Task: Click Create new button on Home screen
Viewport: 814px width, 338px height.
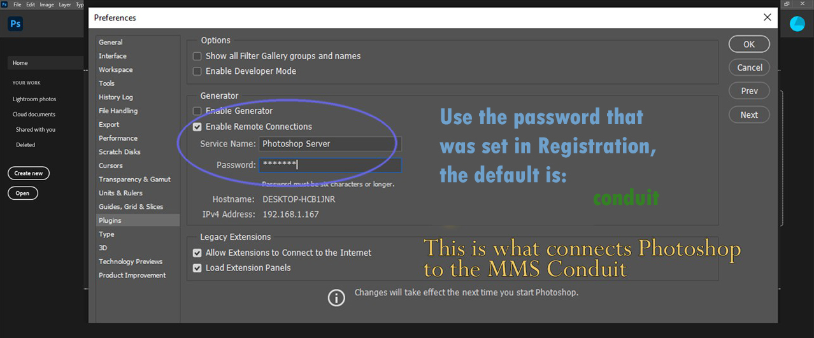Action: point(29,173)
